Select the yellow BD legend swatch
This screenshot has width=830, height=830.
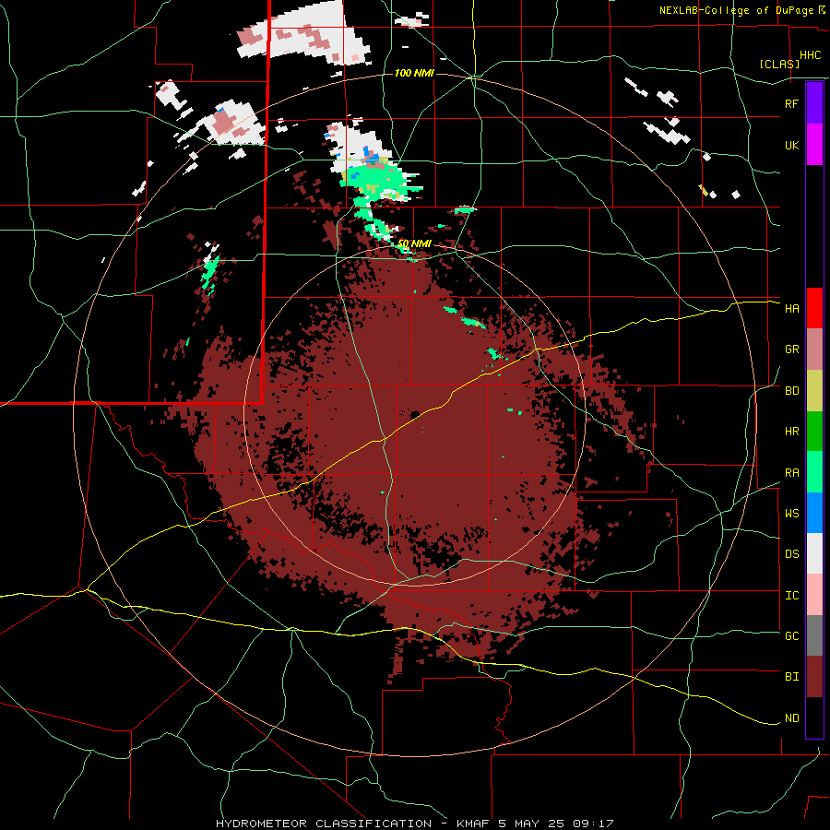(x=814, y=391)
